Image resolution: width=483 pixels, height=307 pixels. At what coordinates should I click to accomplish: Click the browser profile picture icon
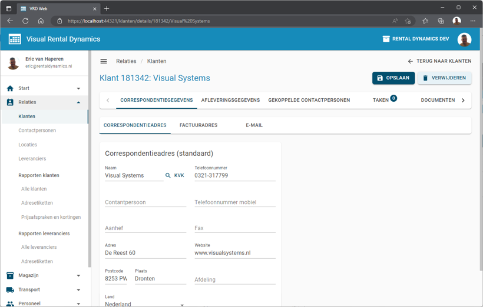click(x=456, y=21)
